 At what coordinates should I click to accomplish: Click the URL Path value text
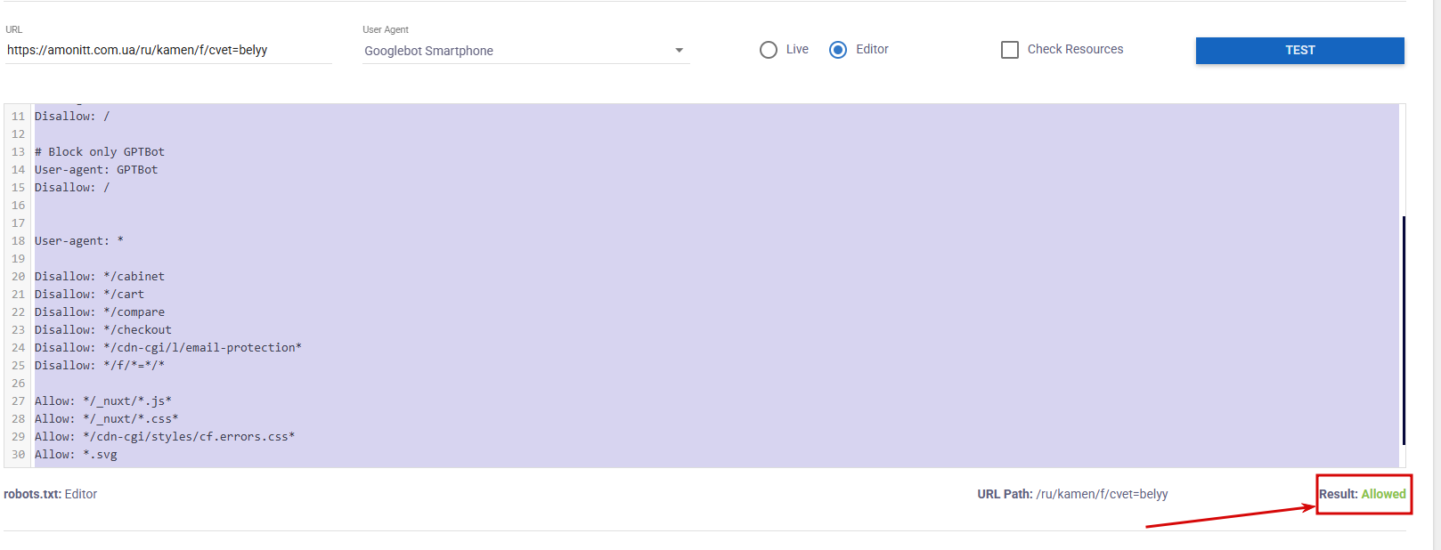tap(1102, 494)
